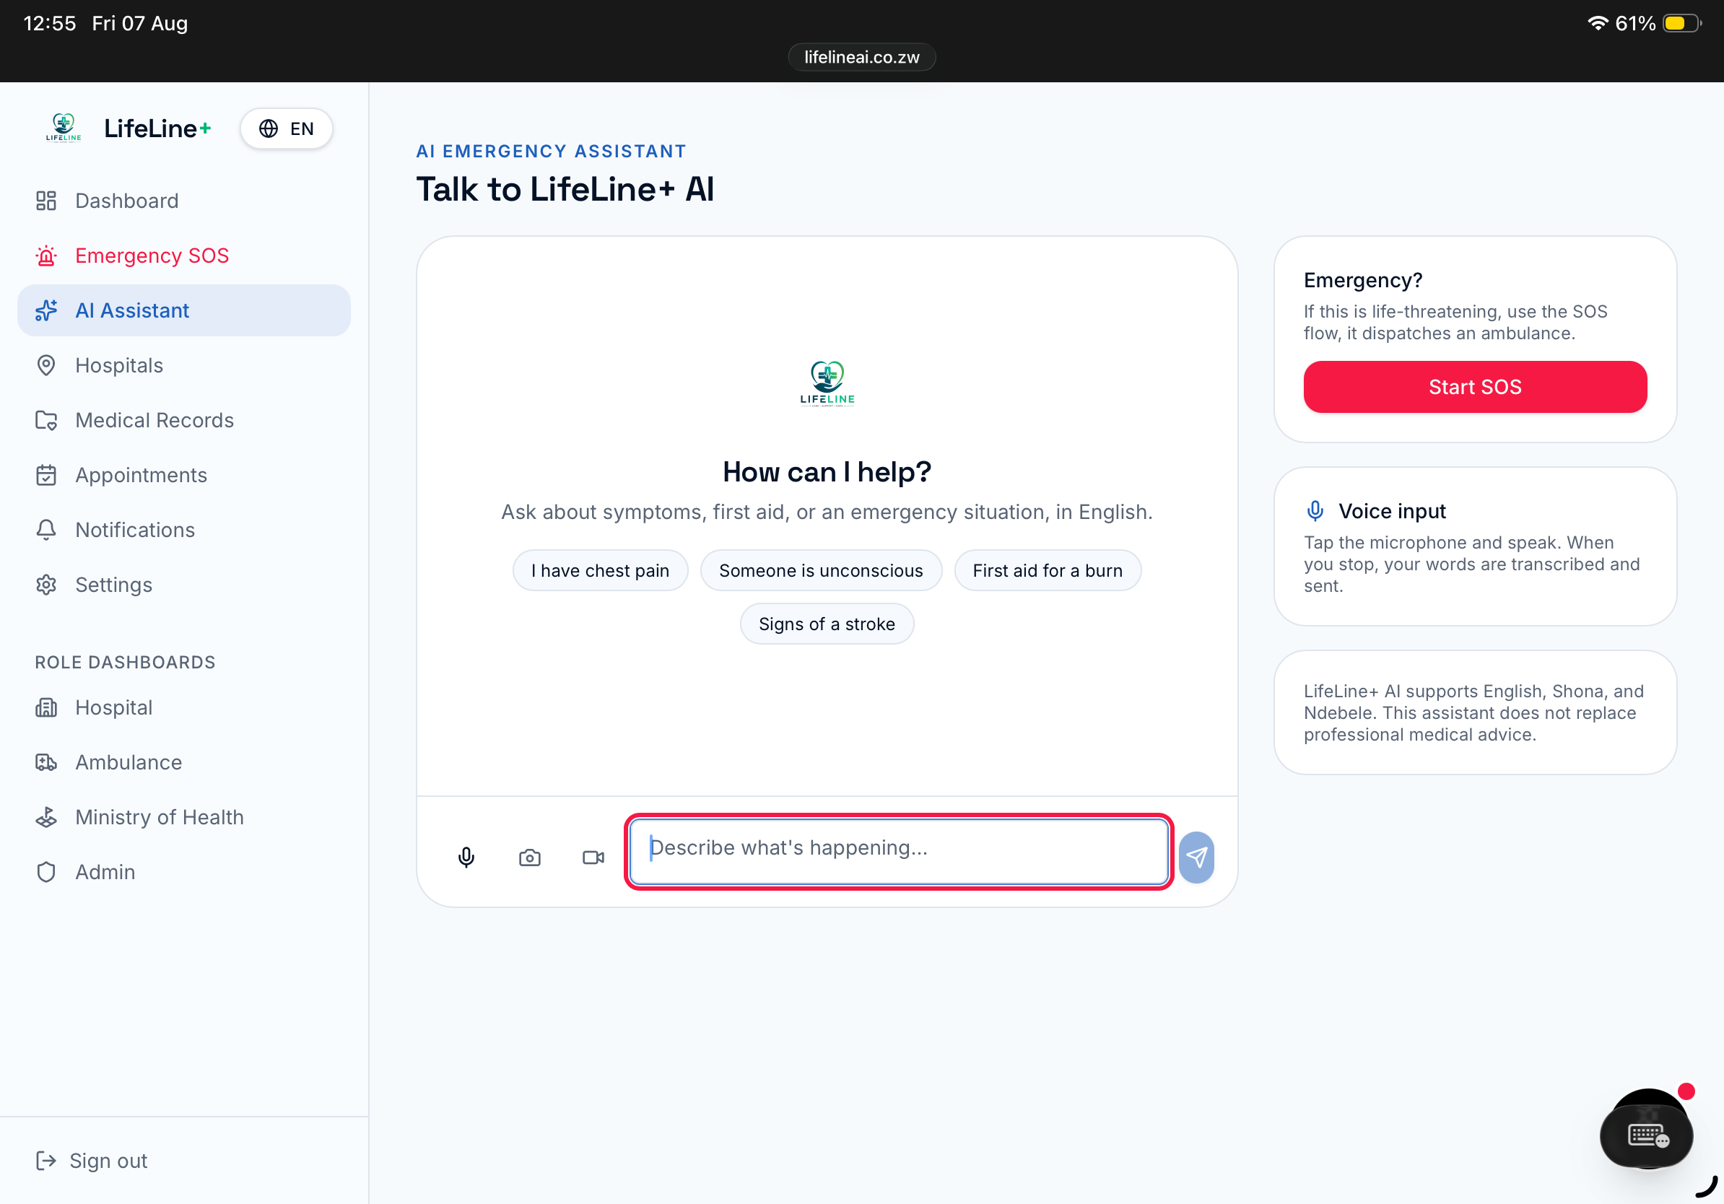Tap the battery indicator in status bar
The image size is (1724, 1204).
[x=1682, y=23]
